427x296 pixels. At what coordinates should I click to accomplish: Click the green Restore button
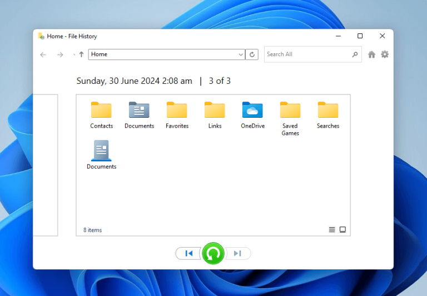213,253
